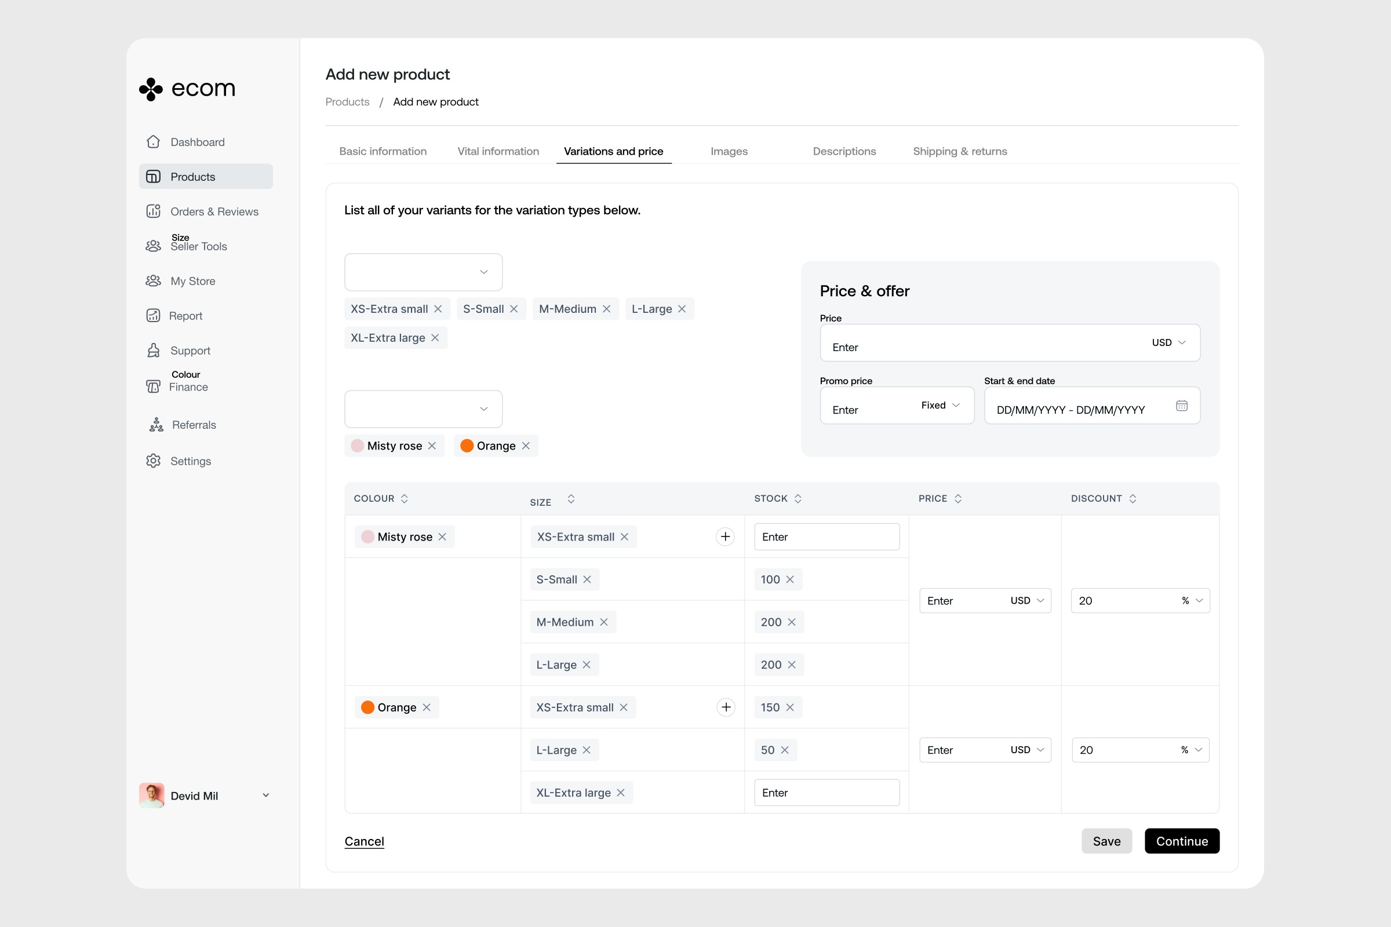
Task: Click the Referrals icon in sidebar
Action: 156,425
